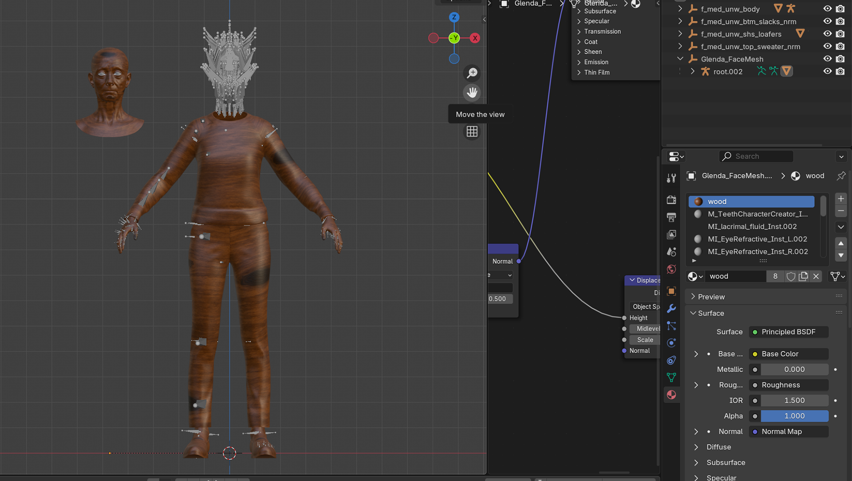The width and height of the screenshot is (852, 481).
Task: Open the Object Constraints properties tab
Action: (x=671, y=360)
